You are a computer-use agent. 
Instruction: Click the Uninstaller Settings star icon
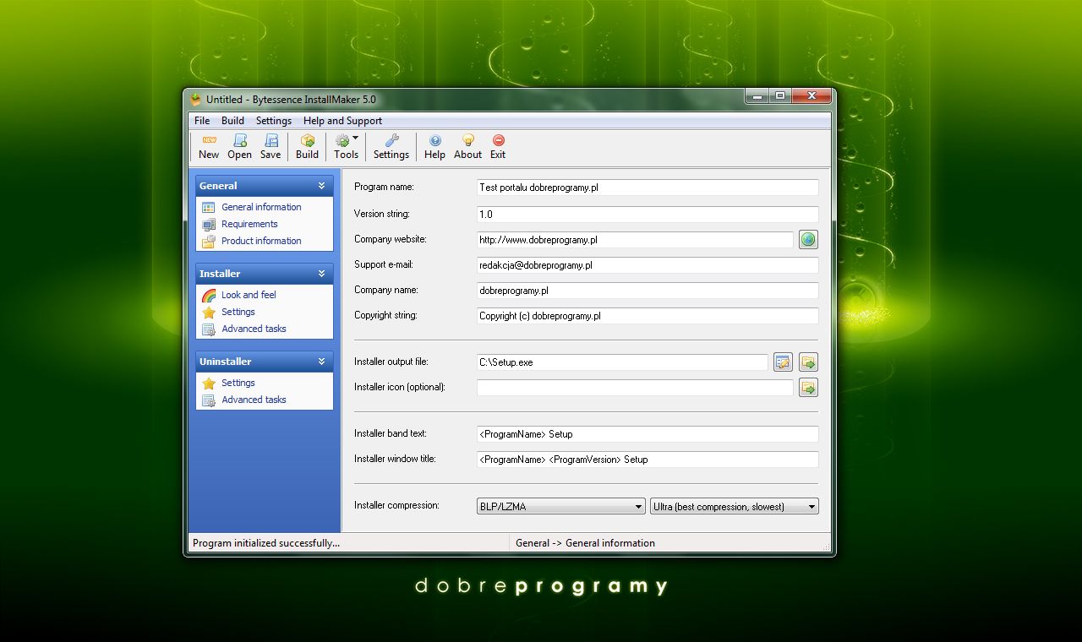point(209,383)
